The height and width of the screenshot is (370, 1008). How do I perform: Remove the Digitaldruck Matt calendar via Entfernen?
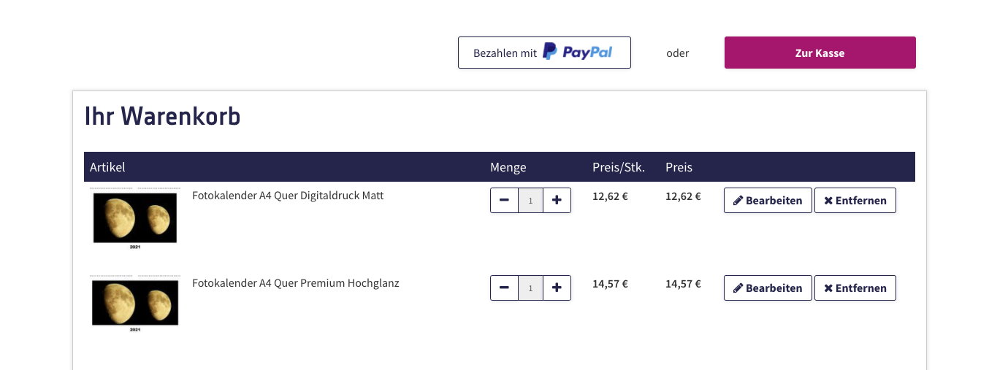pyautogui.click(x=855, y=201)
